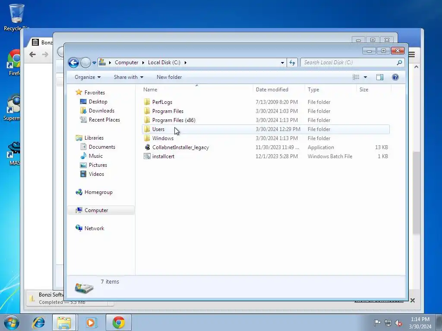
Task: Click the search magnifier icon
Action: (399, 62)
